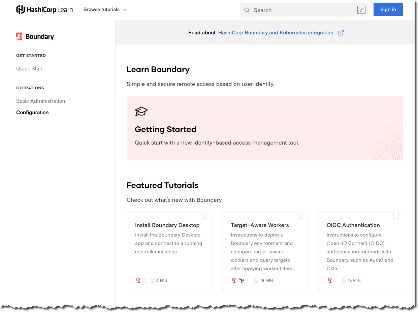Bookmark the OIDC Authentication tutorial
Image resolution: width=418 pixels, height=312 pixels.
point(396,215)
